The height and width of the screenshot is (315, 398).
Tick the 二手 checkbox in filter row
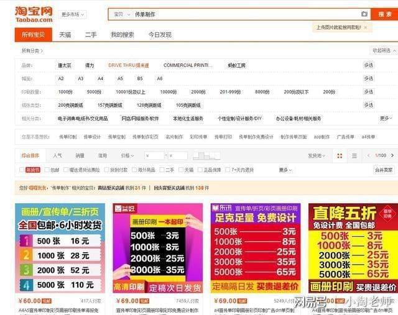(162, 170)
